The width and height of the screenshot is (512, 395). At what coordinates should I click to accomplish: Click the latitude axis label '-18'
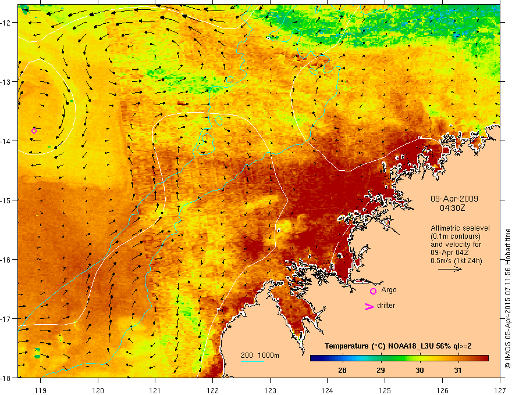coord(6,378)
